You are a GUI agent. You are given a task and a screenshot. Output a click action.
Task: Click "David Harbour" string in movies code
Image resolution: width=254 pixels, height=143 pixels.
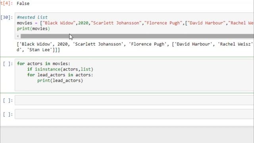click(x=206, y=23)
